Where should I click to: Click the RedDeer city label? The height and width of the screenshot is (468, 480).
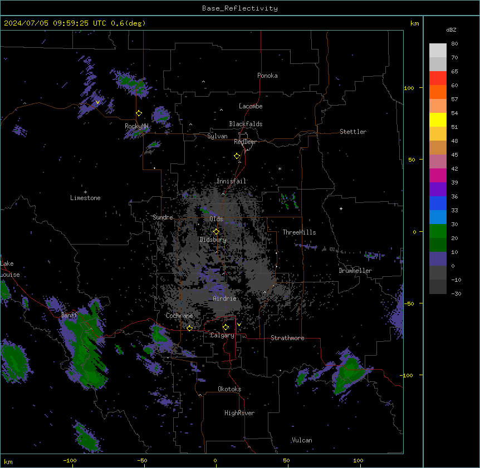point(245,142)
